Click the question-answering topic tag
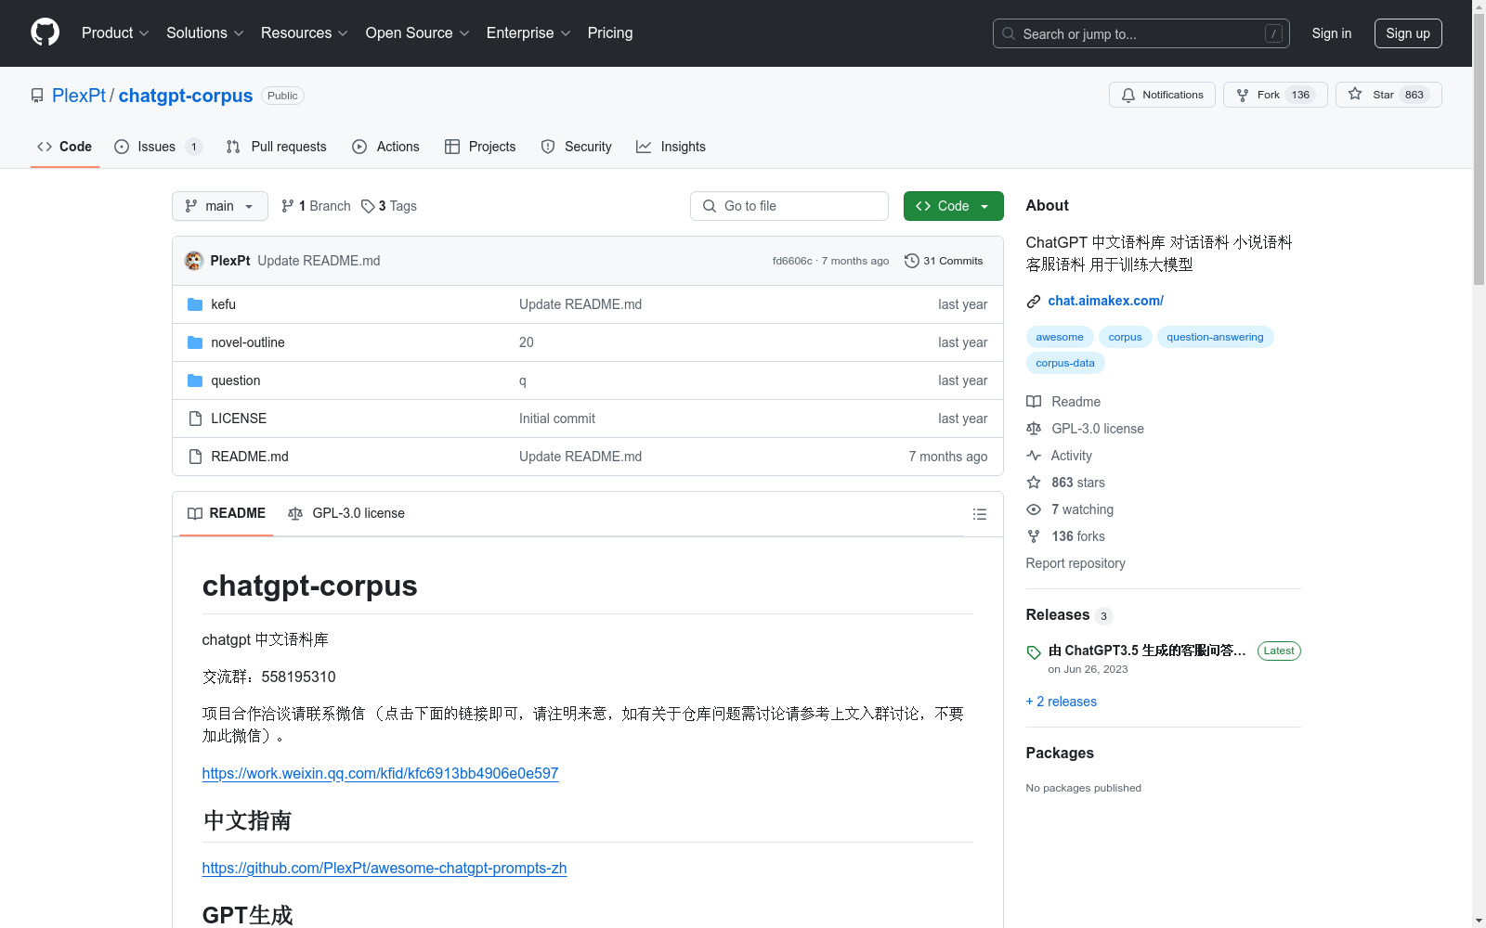The width and height of the screenshot is (1486, 928). click(x=1215, y=337)
